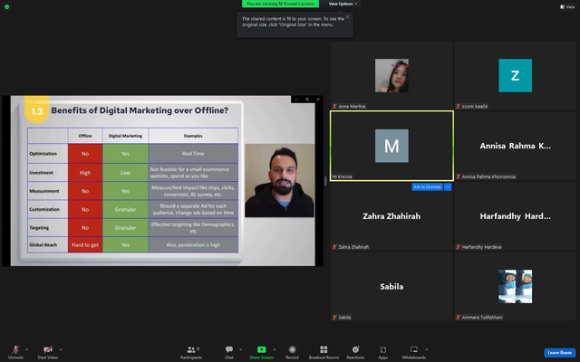Select Anna Maritsa's video tile
Screen dimensions: 580x362
391,75
